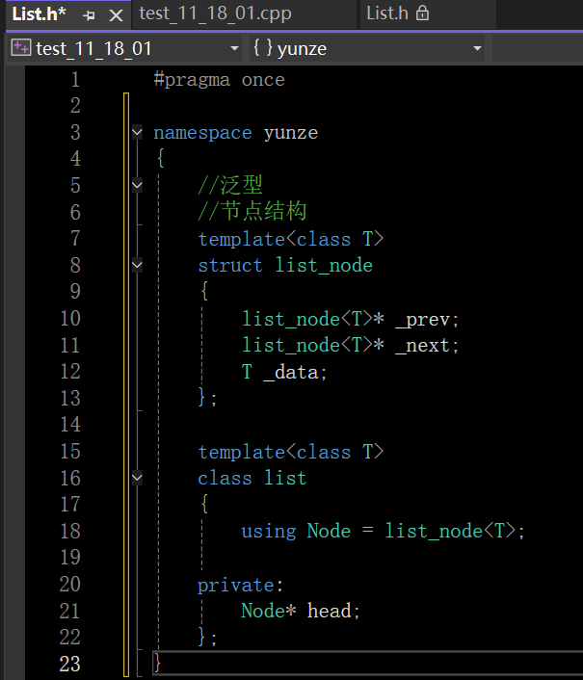Image resolution: width=583 pixels, height=680 pixels.
Task: Click the project icon beside test_11_18_01
Action: click(x=21, y=48)
